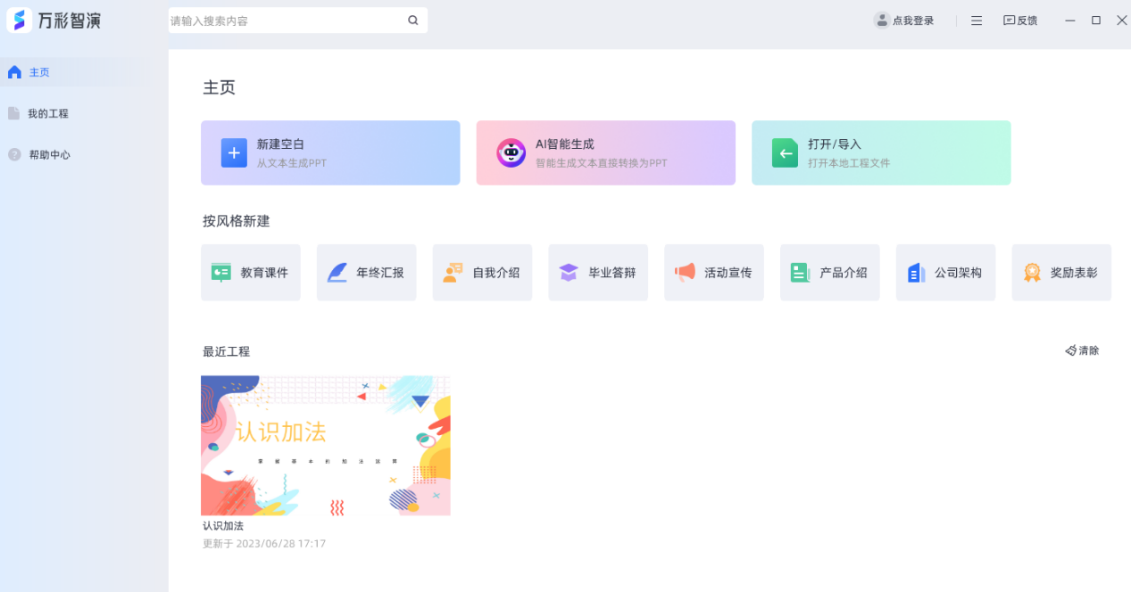Click the 从文本生成PPT subtitle
1131x592 pixels.
click(x=292, y=163)
